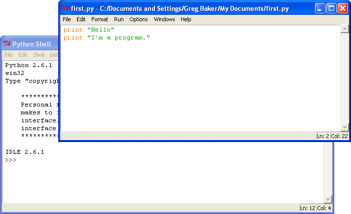This screenshot has height=214, width=351.
Task: Open the File menu in first.py editor
Action: pos(67,19)
